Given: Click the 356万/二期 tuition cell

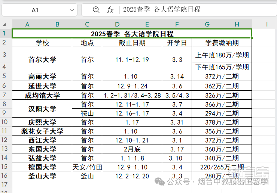Looking at the screenshot, I should pyautogui.click(x=222, y=131).
